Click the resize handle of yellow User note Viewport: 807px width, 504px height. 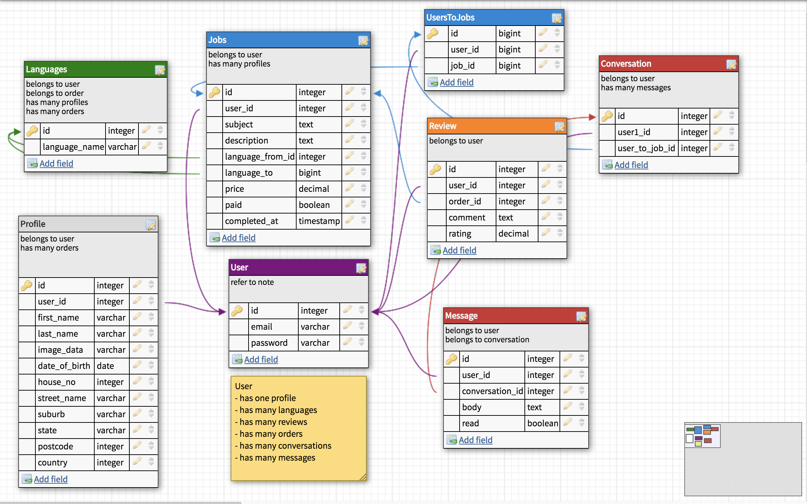(x=363, y=477)
